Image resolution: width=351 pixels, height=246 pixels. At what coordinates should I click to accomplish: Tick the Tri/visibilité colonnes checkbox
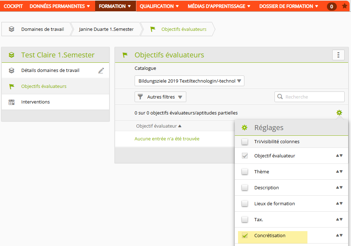tap(245, 141)
